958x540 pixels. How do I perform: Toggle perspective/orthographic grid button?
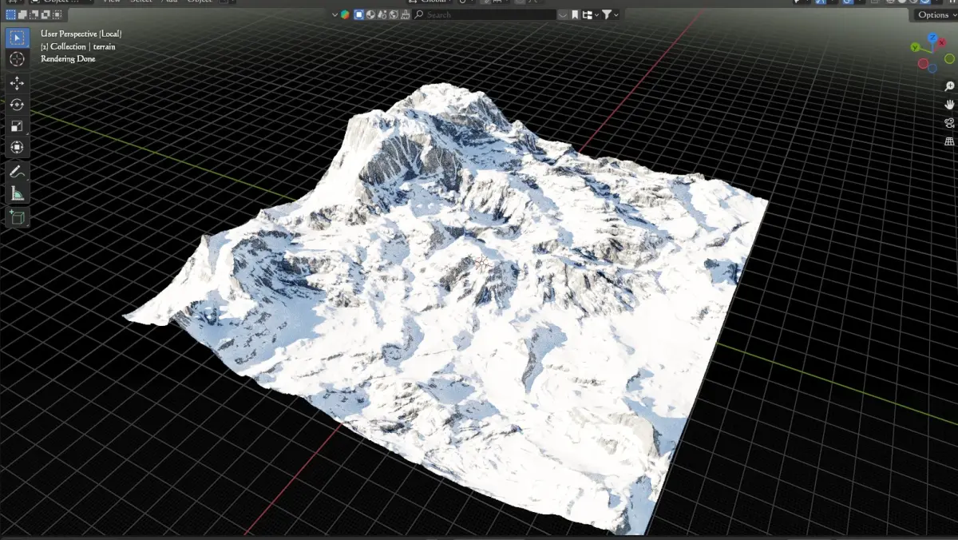pyautogui.click(x=949, y=141)
